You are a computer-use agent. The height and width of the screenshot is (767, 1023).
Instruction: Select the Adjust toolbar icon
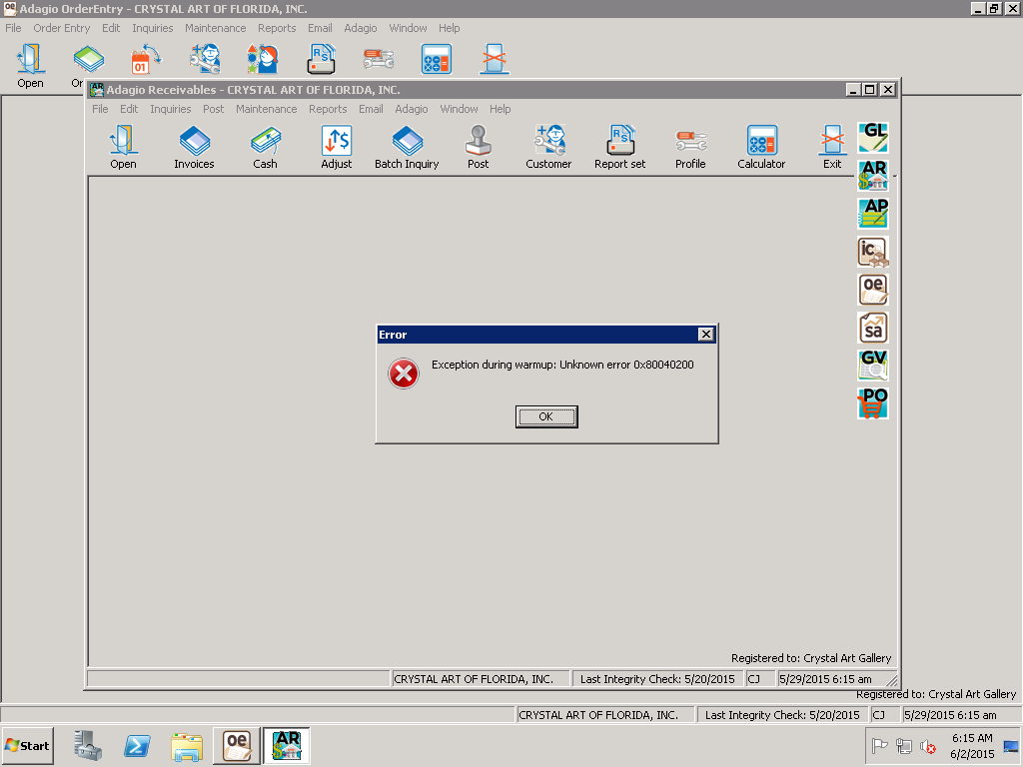336,147
